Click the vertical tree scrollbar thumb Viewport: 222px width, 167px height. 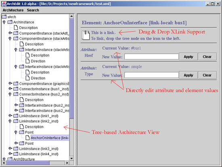coord(71,68)
